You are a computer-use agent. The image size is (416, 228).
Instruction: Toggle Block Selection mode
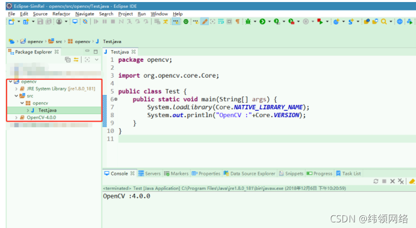[229, 21]
